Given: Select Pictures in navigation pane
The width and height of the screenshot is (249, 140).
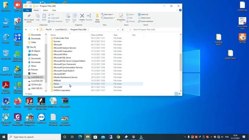Looking at the screenshot, I should click(x=35, y=70).
